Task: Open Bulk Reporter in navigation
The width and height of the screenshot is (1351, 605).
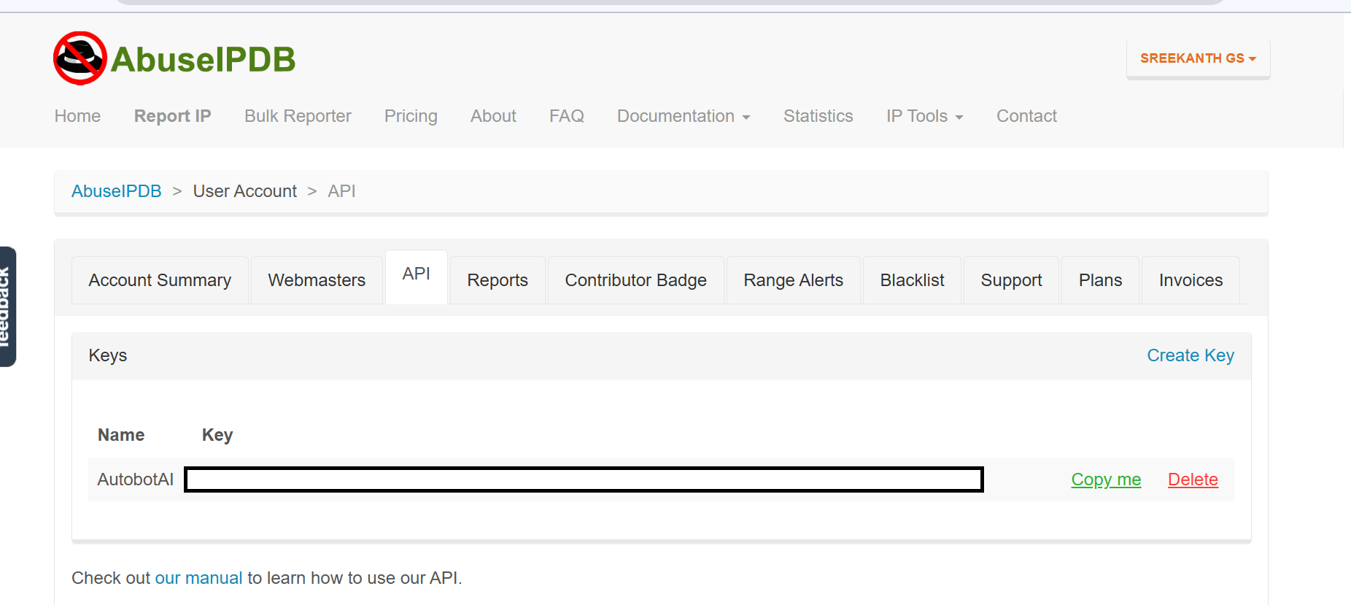Action: pos(298,116)
